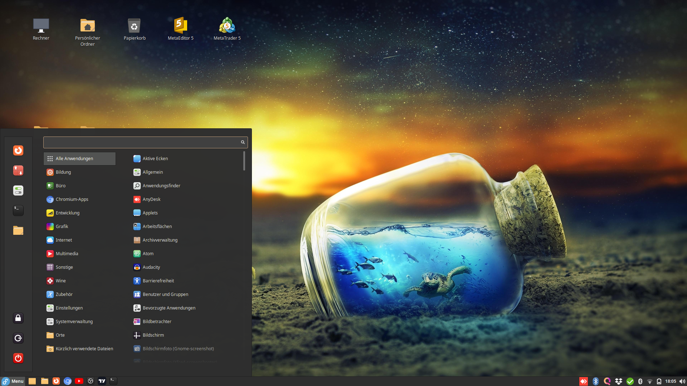Screen dimensions: 687x386
Task: Open the Papierkorb desktop icon
Action: click(135, 29)
